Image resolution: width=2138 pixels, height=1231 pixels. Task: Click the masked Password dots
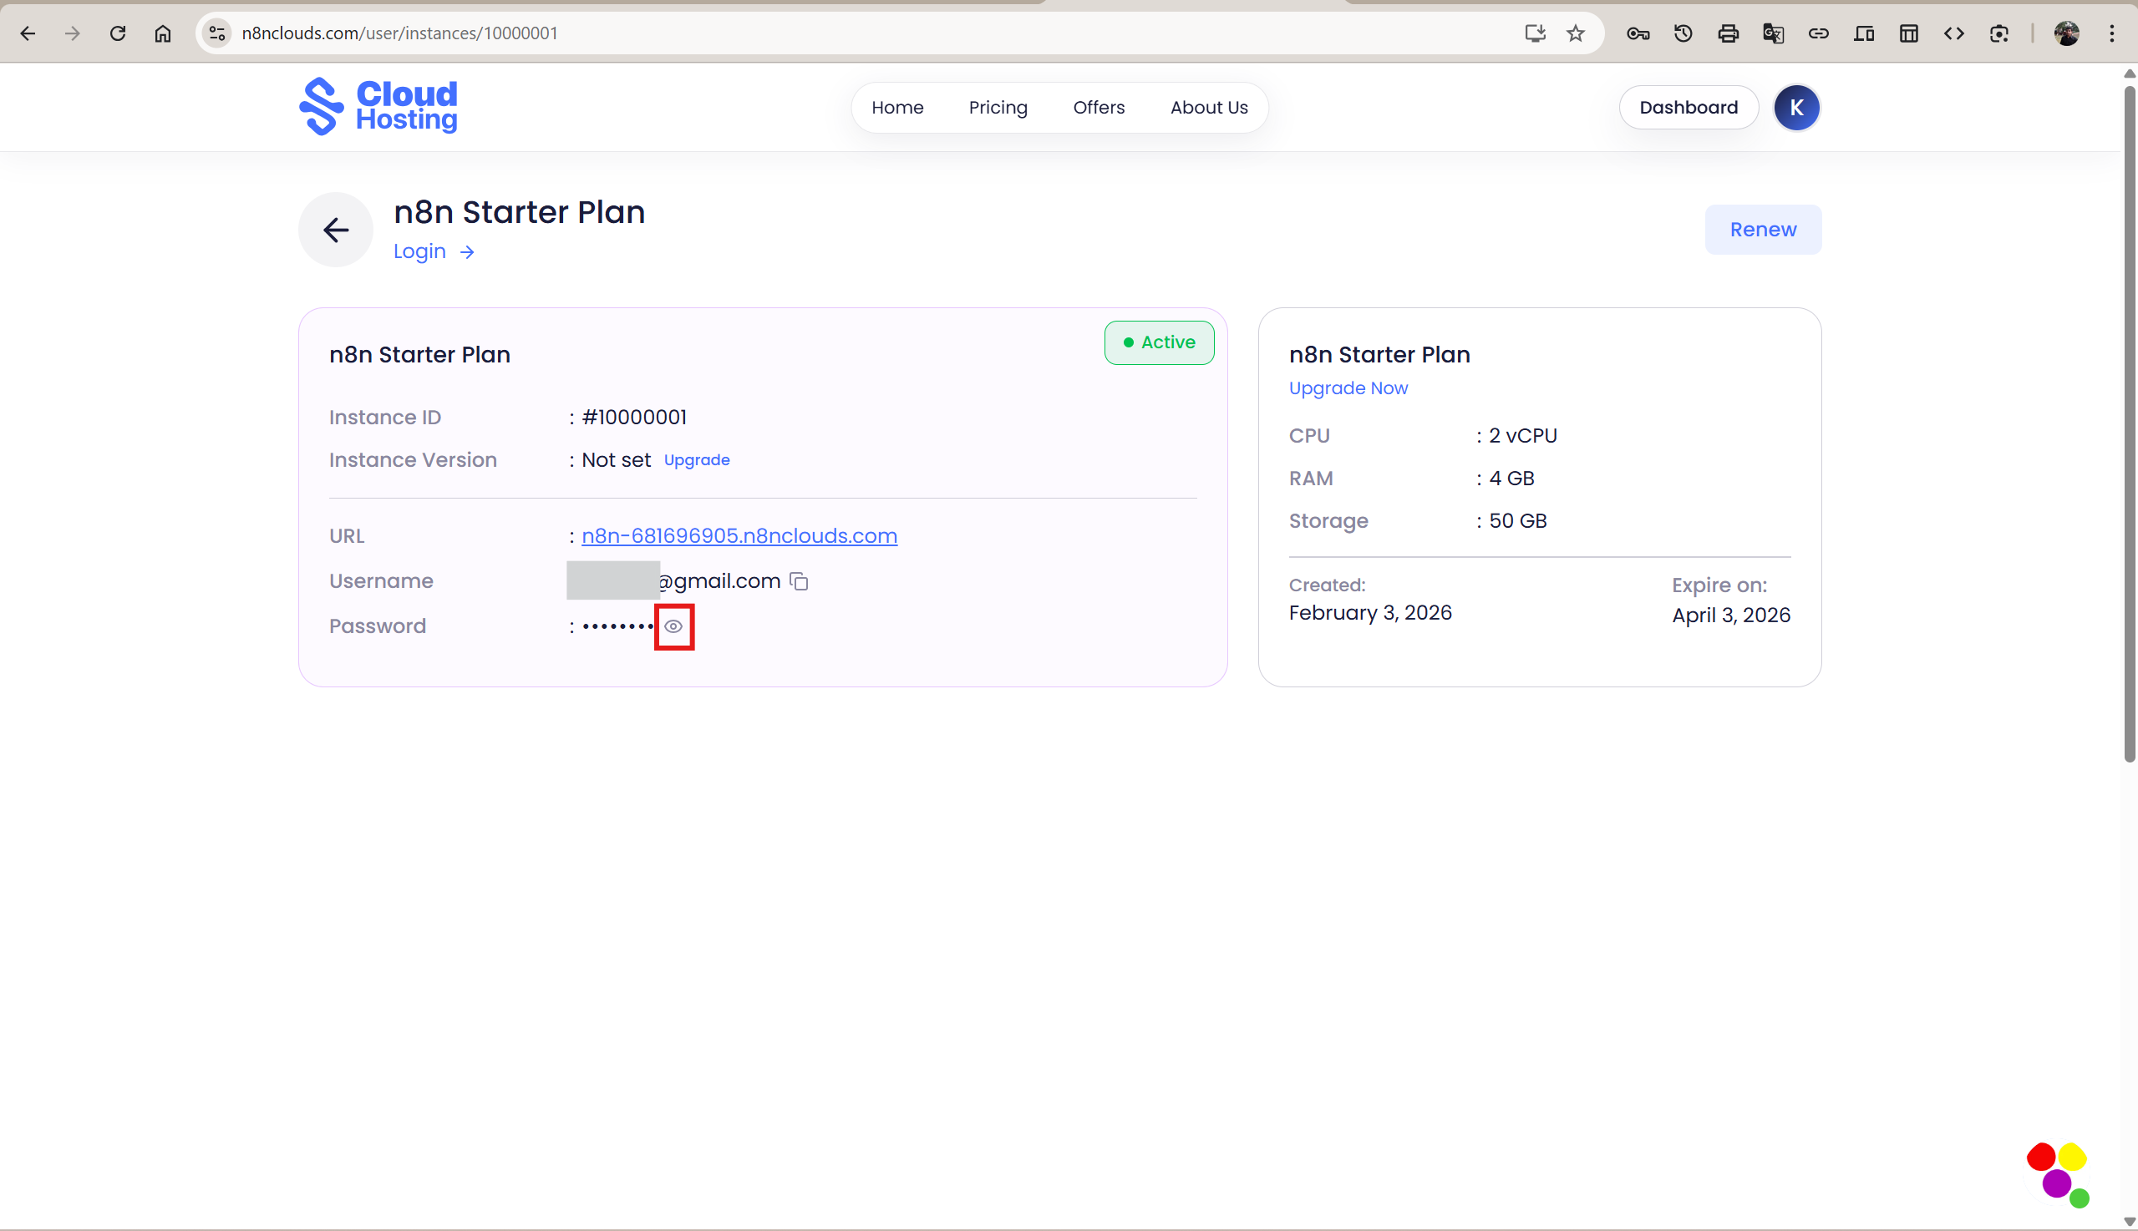pyautogui.click(x=617, y=626)
